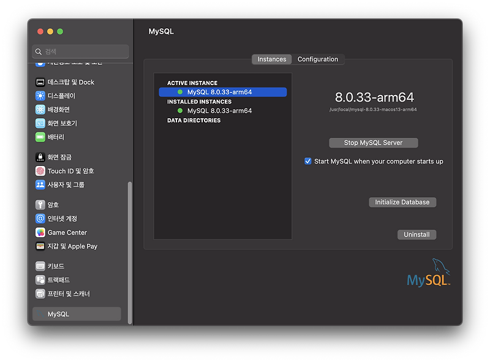
Task: Select MySQL in the sidebar
Action: (x=77, y=314)
